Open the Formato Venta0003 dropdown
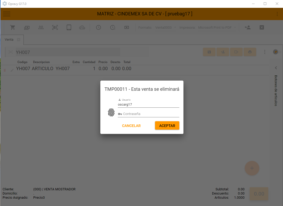This screenshot has height=206, width=283. coord(166,27)
